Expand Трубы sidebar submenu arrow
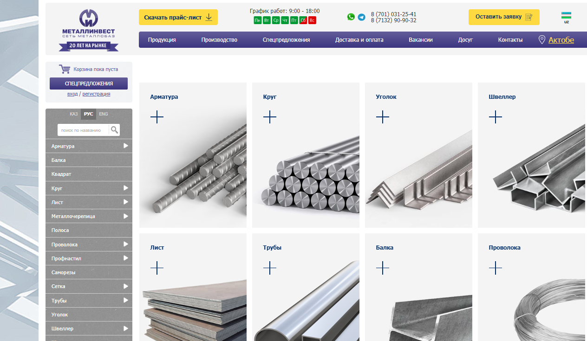This screenshot has width=587, height=341. [126, 300]
